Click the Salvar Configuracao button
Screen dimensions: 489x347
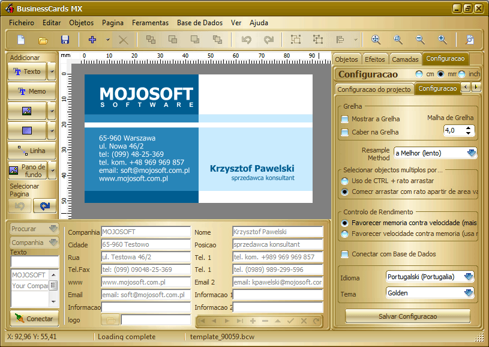(x=407, y=316)
